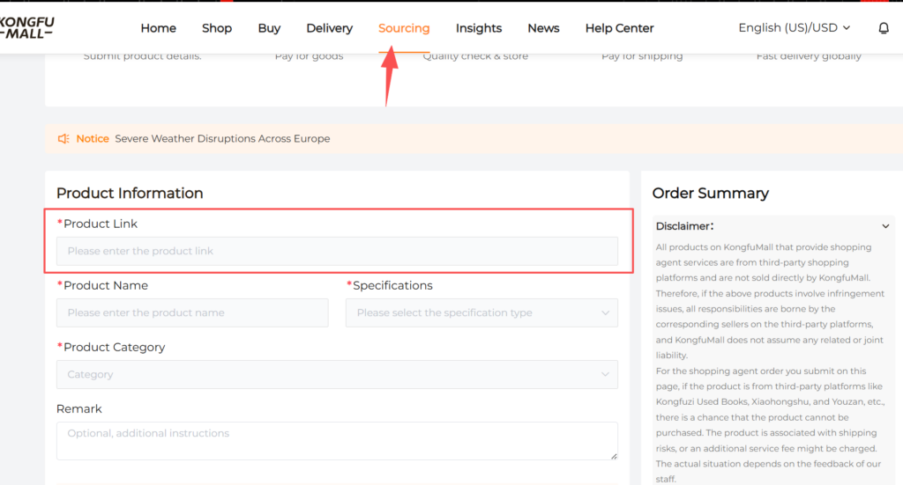The height and width of the screenshot is (485, 903).
Task: Click the Remark text area
Action: pos(337,440)
